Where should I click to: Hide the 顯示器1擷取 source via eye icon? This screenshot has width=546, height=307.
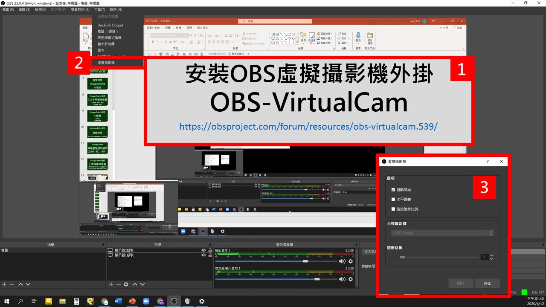[203, 255]
